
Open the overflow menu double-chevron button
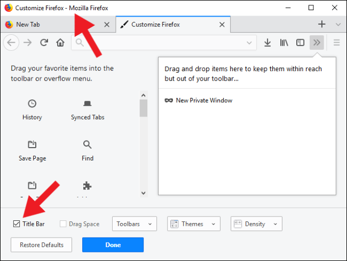[x=317, y=42]
